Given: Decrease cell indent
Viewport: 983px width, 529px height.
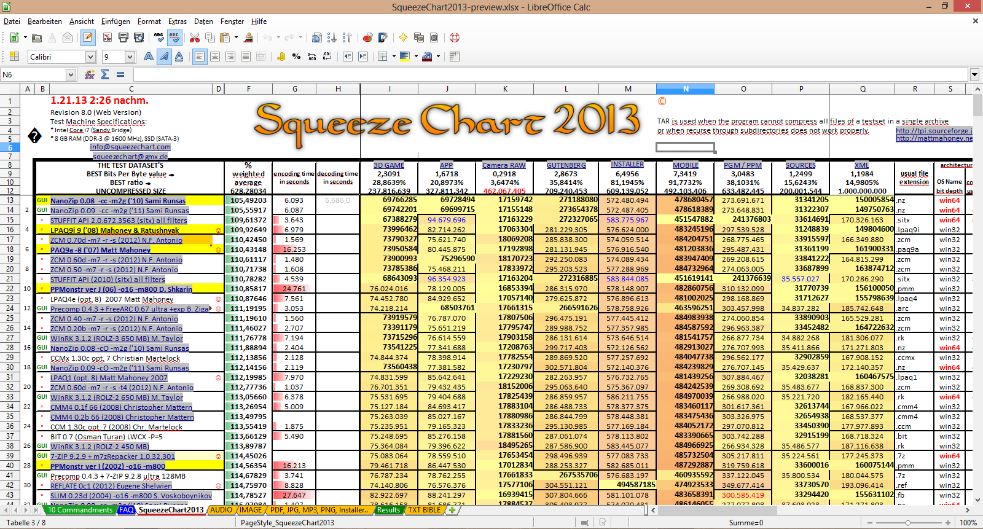Looking at the screenshot, I should click(x=348, y=57).
